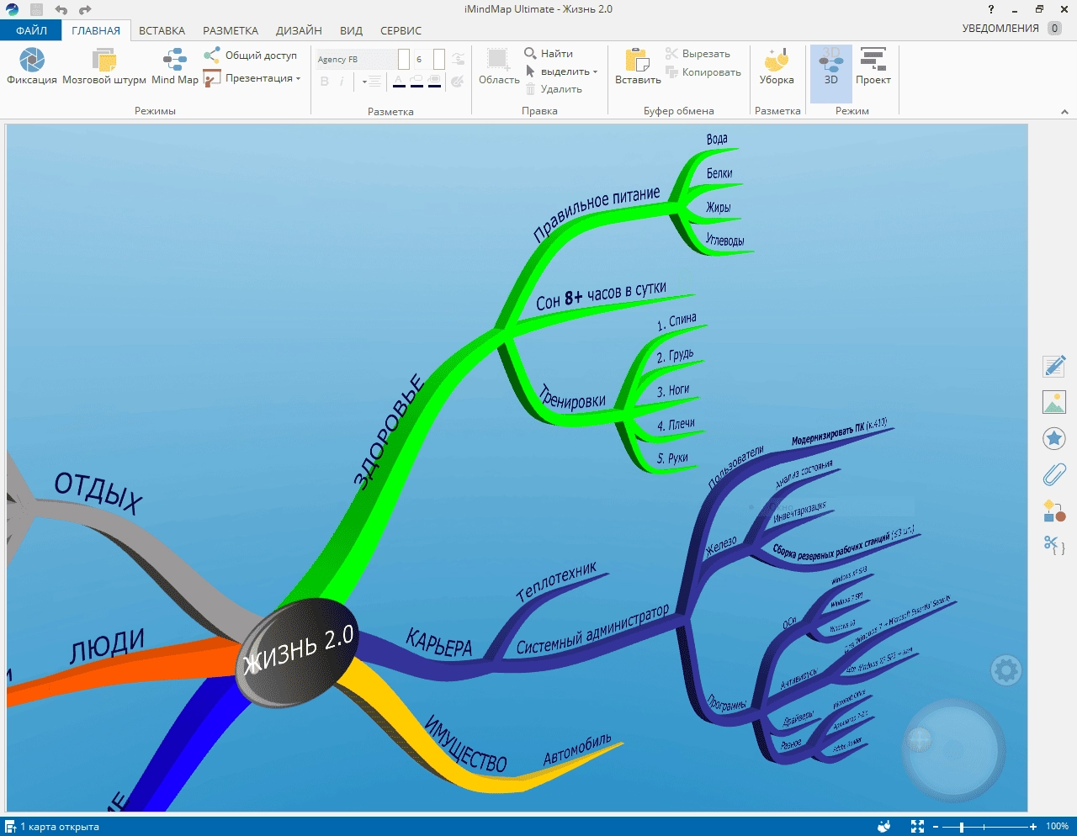Open Презентация dropdown

(x=252, y=78)
